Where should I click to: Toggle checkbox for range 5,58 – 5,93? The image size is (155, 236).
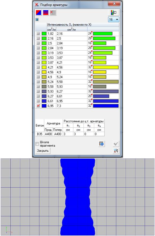click(x=38, y=86)
